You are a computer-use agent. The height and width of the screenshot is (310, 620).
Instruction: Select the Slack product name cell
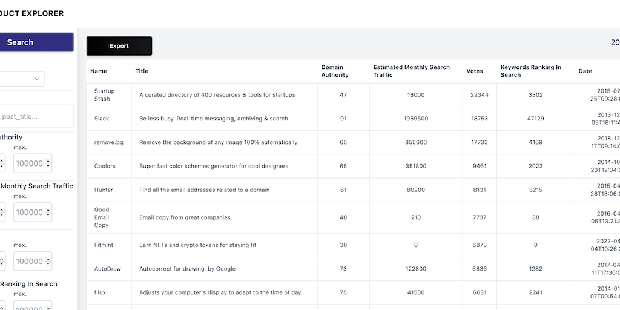click(102, 119)
